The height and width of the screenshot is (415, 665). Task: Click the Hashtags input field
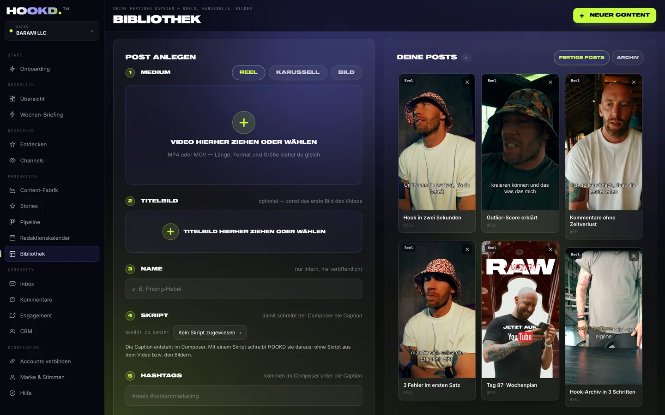244,396
